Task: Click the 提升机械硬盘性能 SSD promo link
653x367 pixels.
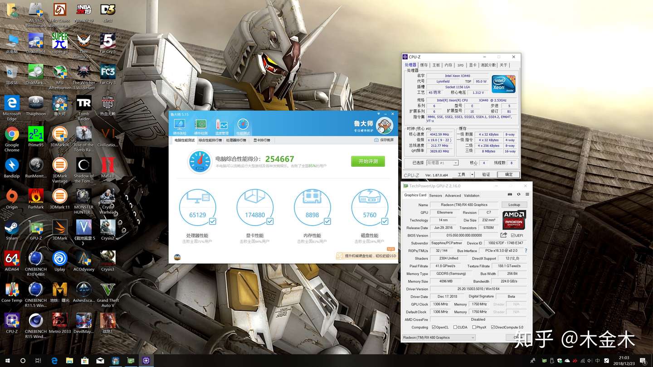Action: pyautogui.click(x=366, y=256)
